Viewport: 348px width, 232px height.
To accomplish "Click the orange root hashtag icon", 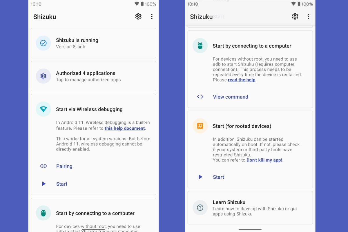I will [200, 126].
